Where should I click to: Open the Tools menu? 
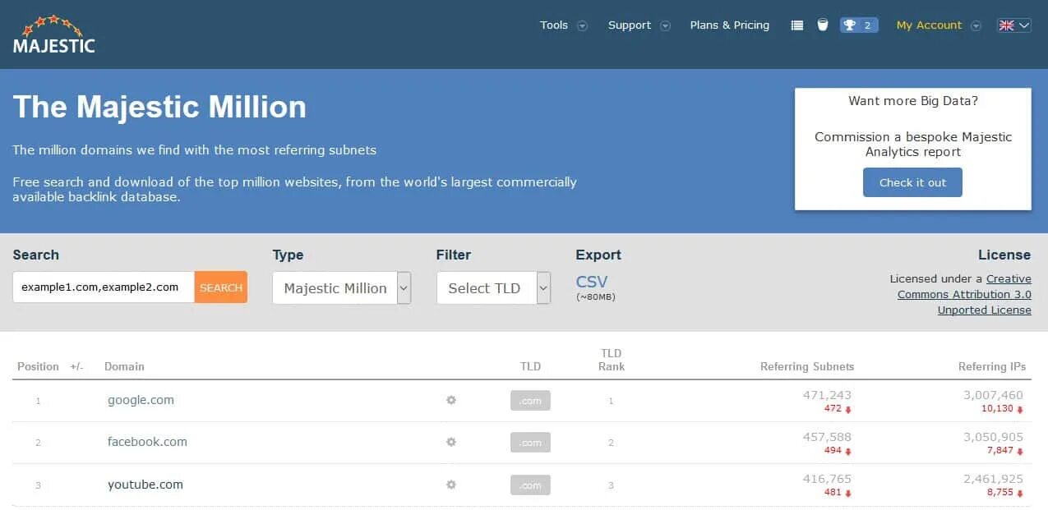click(x=554, y=25)
